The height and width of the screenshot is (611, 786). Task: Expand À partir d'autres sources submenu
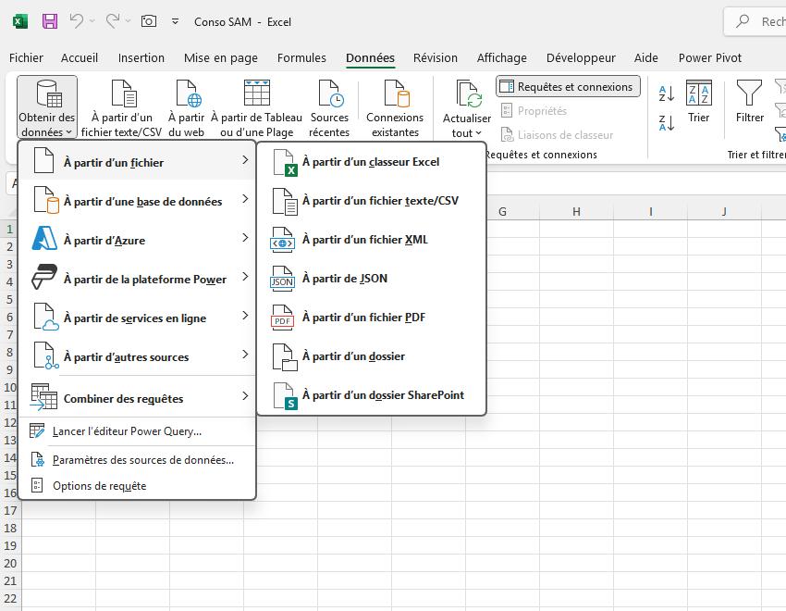click(137, 356)
